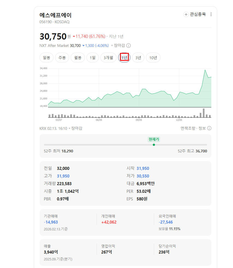Click the EPS value 580원
The height and width of the screenshot is (268, 233).
[x=142, y=199]
